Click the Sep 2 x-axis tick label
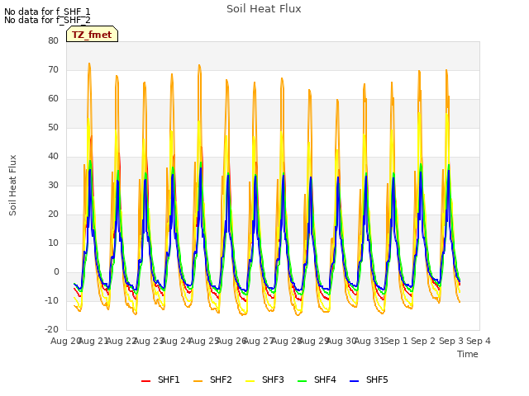The image size is (529, 396). pyautogui.click(x=423, y=341)
